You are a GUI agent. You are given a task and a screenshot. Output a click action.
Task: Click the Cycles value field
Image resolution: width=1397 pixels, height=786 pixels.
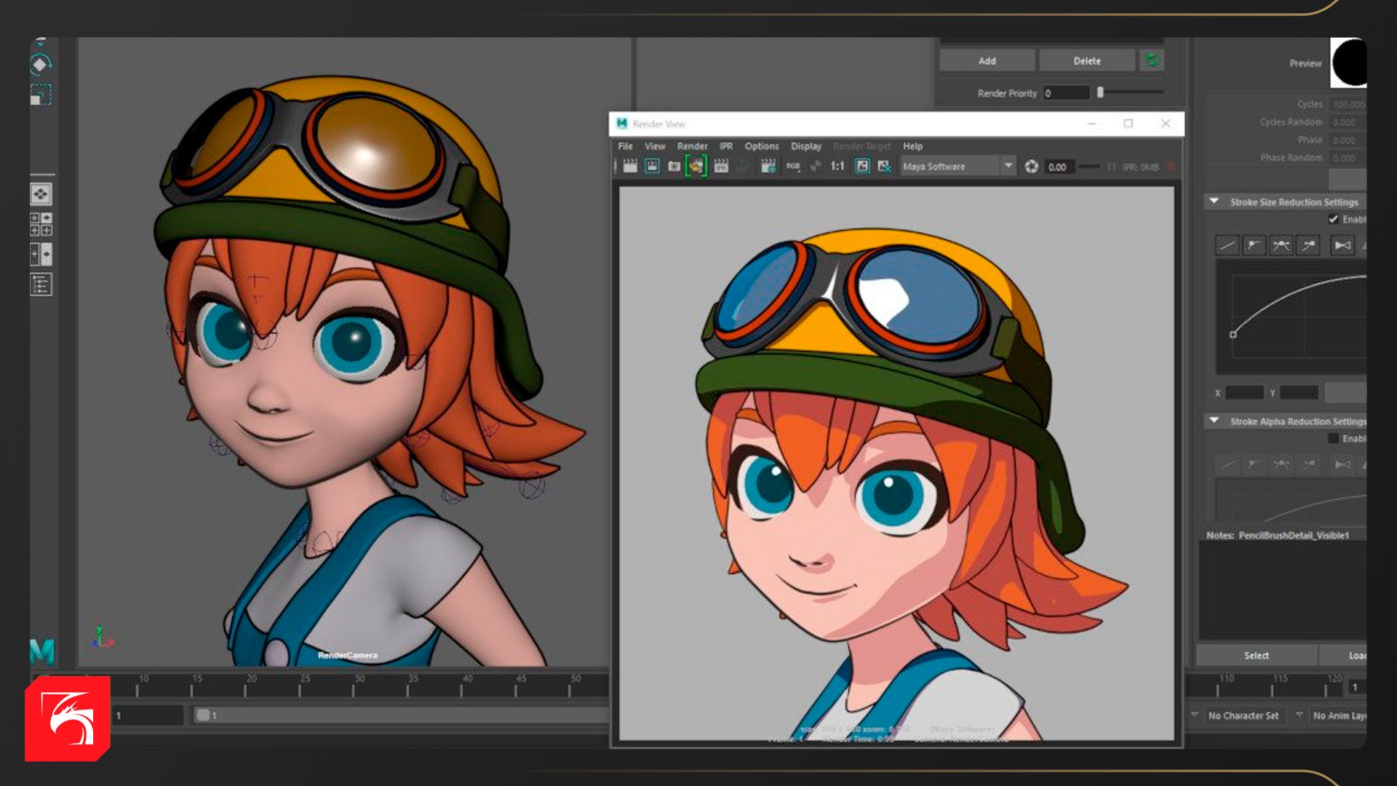pyautogui.click(x=1348, y=104)
